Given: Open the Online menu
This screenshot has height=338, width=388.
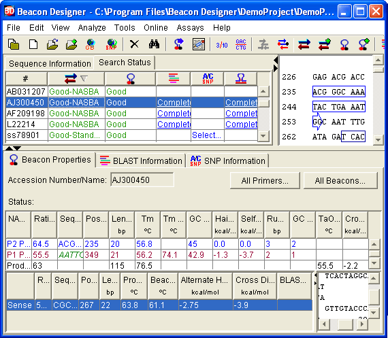Looking at the screenshot, I should pos(156,28).
